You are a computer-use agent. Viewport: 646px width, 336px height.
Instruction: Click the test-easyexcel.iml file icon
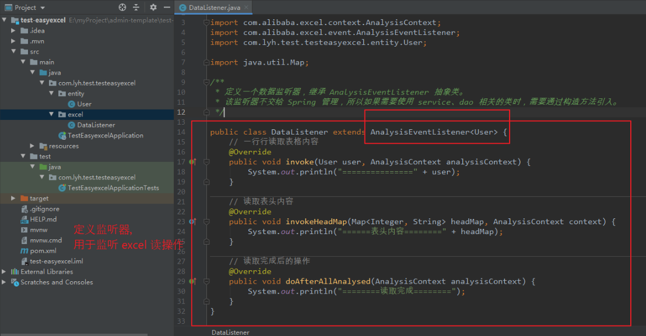(24, 261)
